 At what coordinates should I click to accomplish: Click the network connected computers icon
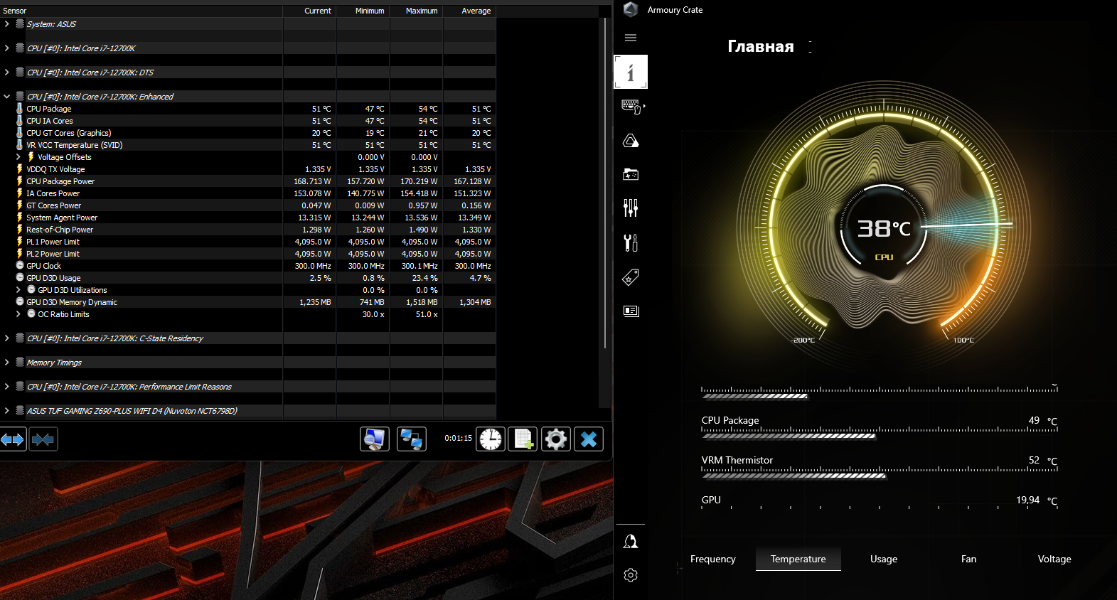tap(412, 439)
